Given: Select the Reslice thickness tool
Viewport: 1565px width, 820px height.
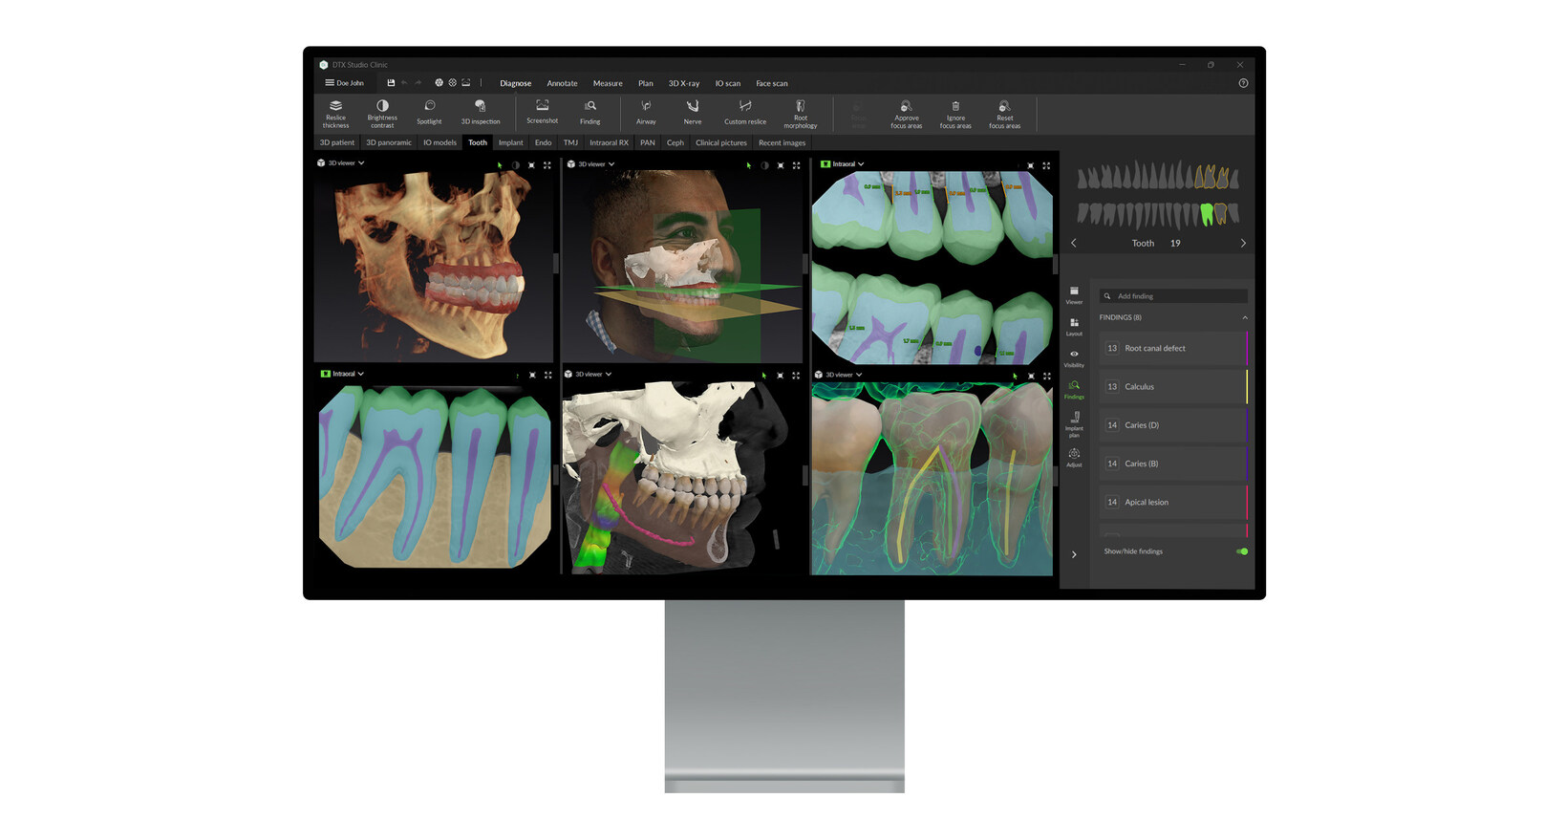Looking at the screenshot, I should point(335,113).
